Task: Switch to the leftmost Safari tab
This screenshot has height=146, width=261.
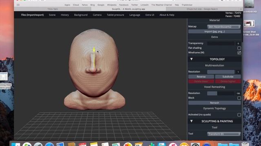Action: (53, 9)
